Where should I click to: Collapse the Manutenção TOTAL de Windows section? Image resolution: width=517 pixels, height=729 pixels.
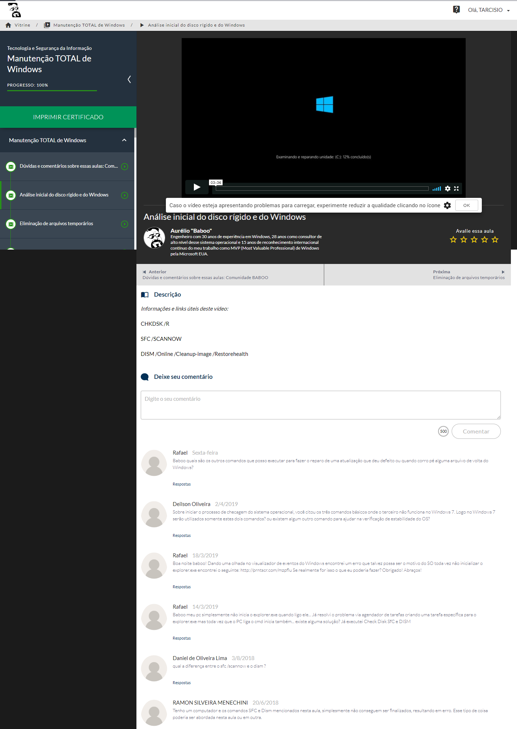pyautogui.click(x=124, y=140)
